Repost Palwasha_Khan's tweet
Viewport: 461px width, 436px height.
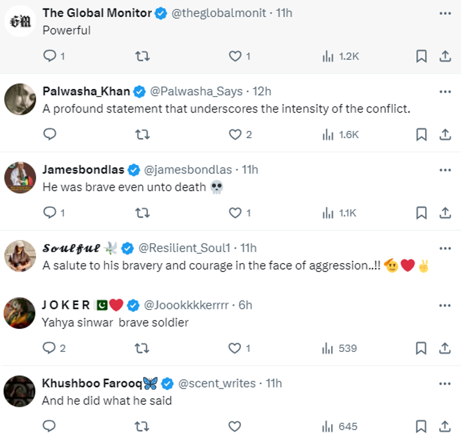142,135
